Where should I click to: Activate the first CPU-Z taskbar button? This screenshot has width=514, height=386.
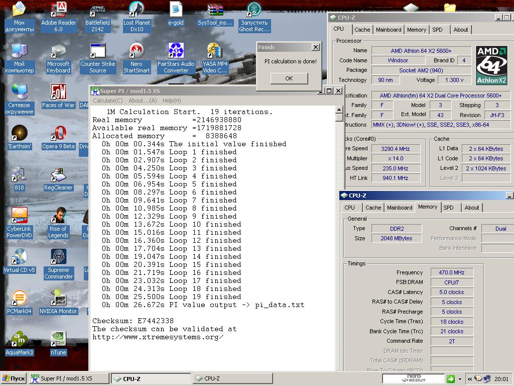click(x=151, y=378)
